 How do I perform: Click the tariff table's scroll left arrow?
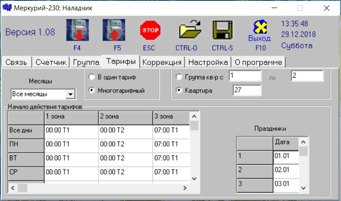click(13, 188)
